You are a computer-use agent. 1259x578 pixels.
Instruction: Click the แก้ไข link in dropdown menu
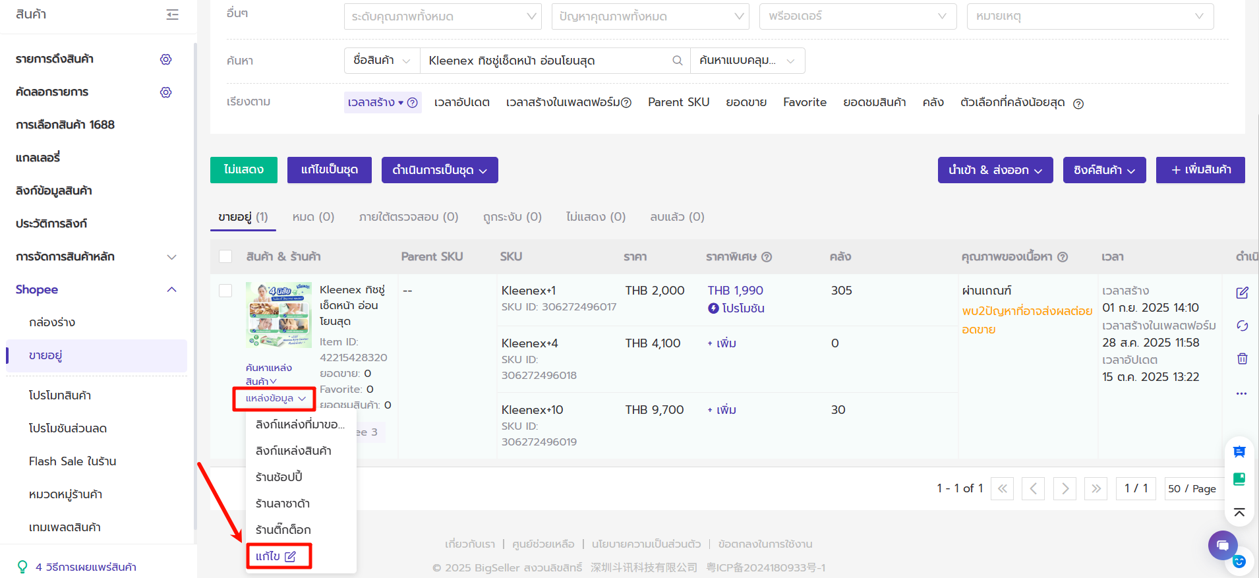tap(276, 556)
